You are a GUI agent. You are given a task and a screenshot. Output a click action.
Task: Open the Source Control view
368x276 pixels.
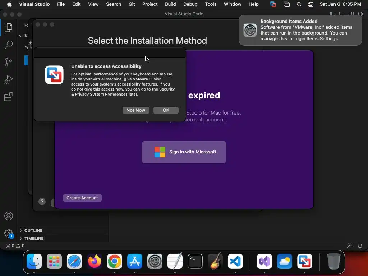pos(9,62)
